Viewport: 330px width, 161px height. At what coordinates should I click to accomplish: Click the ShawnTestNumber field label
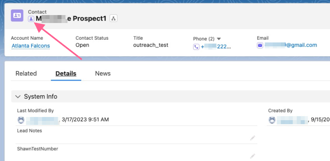(x=38, y=149)
